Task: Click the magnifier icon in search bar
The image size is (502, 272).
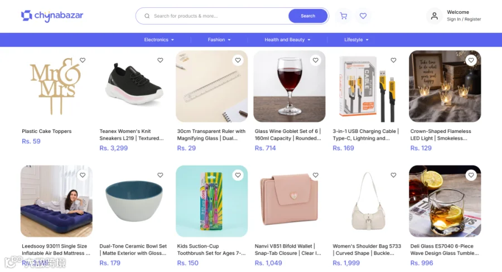Action: [147, 16]
